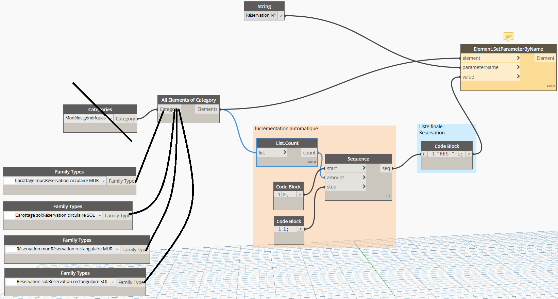This screenshot has height=299, width=558.
Task: Select the String node title
Action: click(264, 6)
